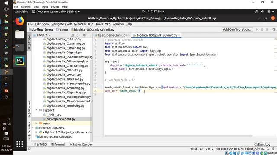Click the Oct 5 7:57 PM clock

[152, 12]
